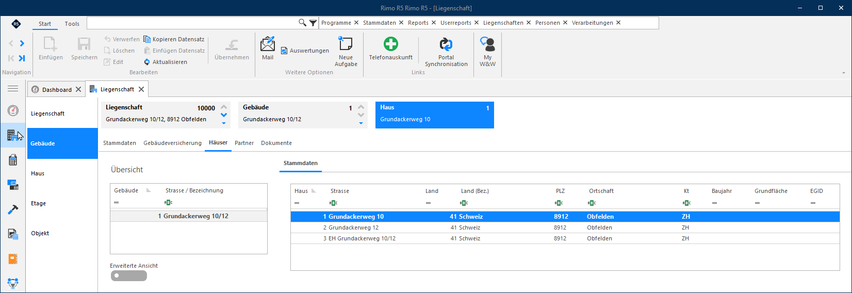
Task: Open the Stammdaten sub-tab of Gebäude
Action: [120, 143]
